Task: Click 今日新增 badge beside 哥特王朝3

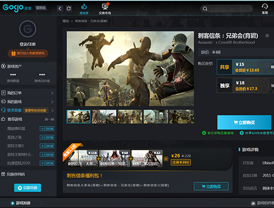Action: click(x=47, y=146)
